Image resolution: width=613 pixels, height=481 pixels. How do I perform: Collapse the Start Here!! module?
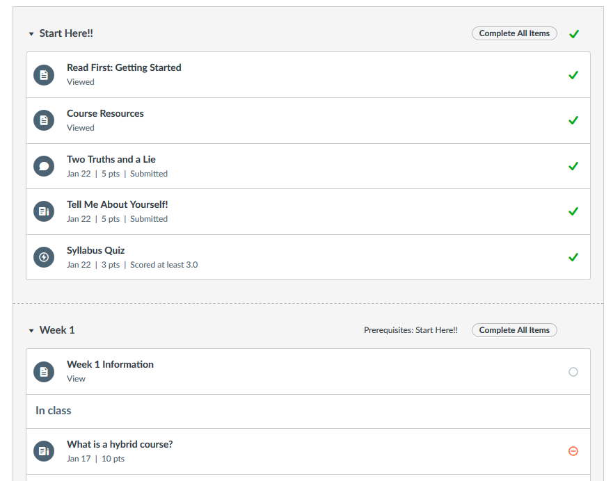(x=31, y=34)
